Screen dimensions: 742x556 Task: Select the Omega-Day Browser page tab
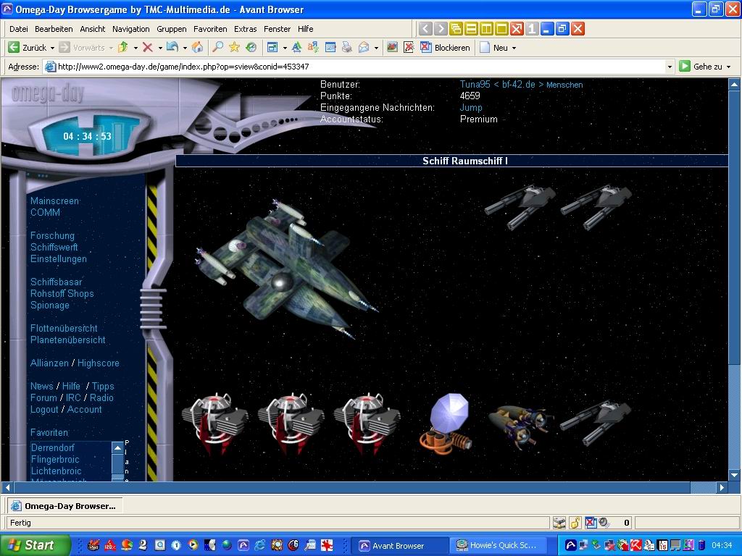coord(64,506)
